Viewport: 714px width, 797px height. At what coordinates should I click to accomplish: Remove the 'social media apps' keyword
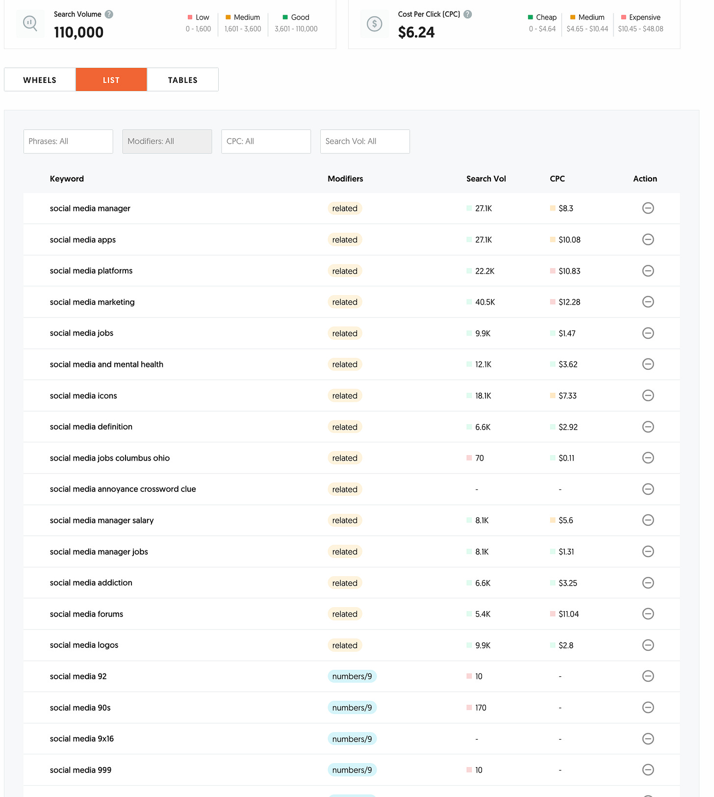[x=648, y=239]
